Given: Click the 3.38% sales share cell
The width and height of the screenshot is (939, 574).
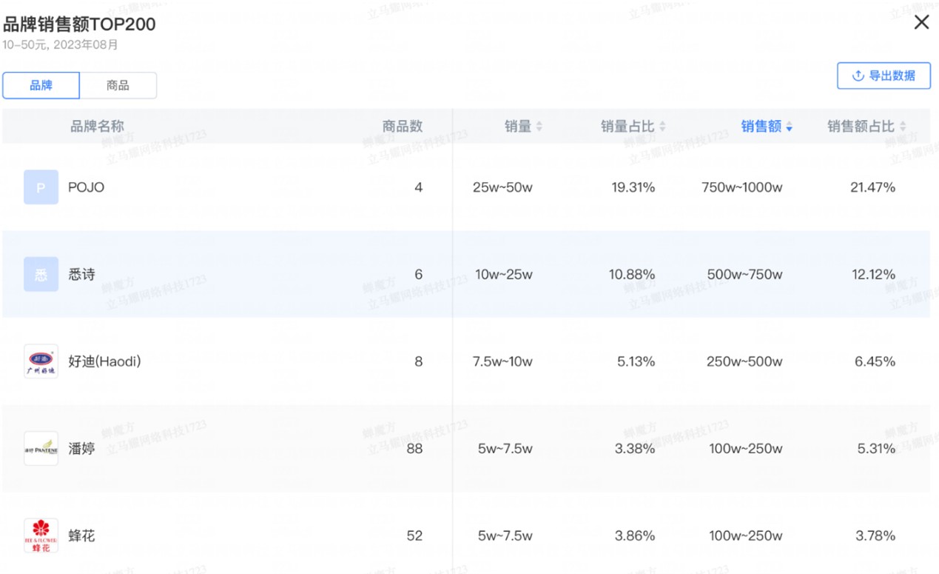Looking at the screenshot, I should click(x=636, y=449).
